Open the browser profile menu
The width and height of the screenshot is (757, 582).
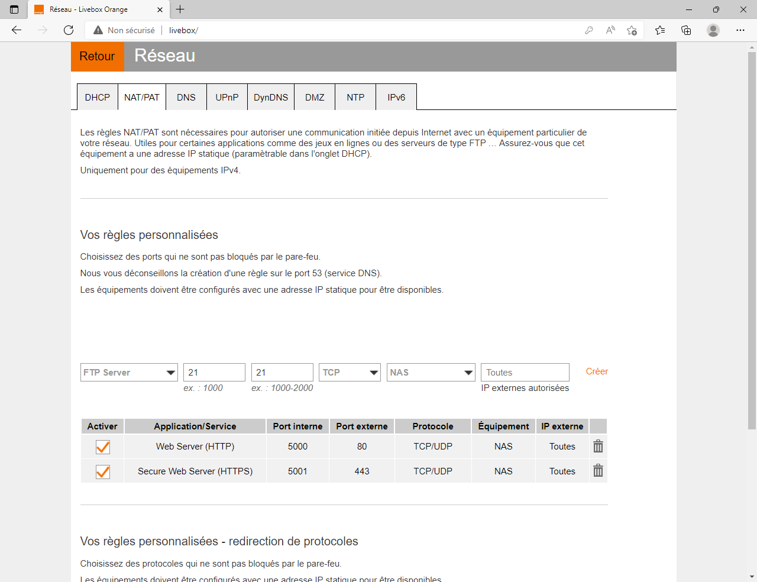713,30
